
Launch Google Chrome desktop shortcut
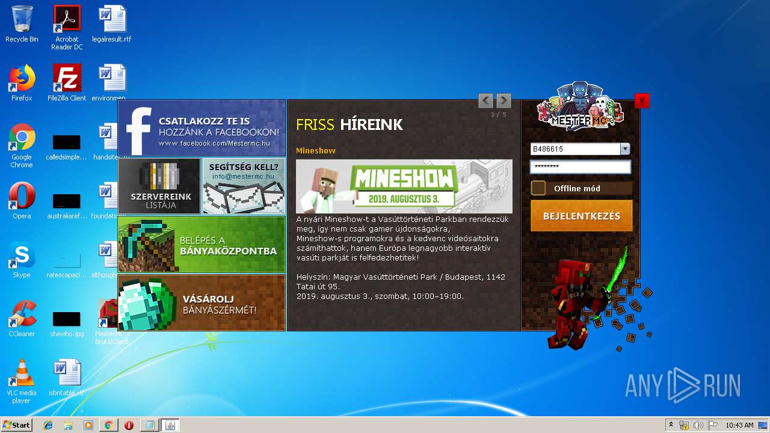(x=22, y=146)
